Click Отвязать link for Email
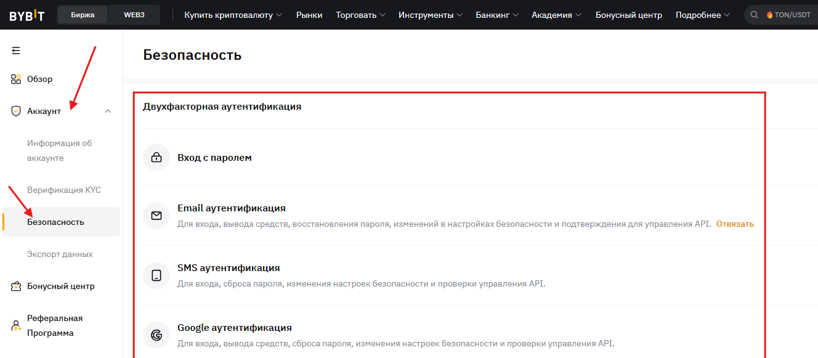The width and height of the screenshot is (818, 358). tap(735, 224)
